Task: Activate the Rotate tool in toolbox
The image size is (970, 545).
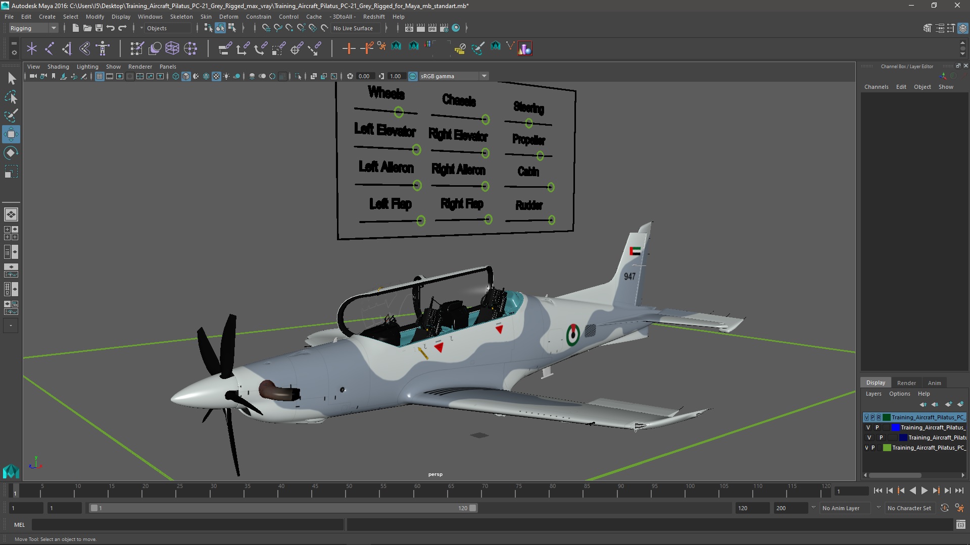Action: (11, 153)
